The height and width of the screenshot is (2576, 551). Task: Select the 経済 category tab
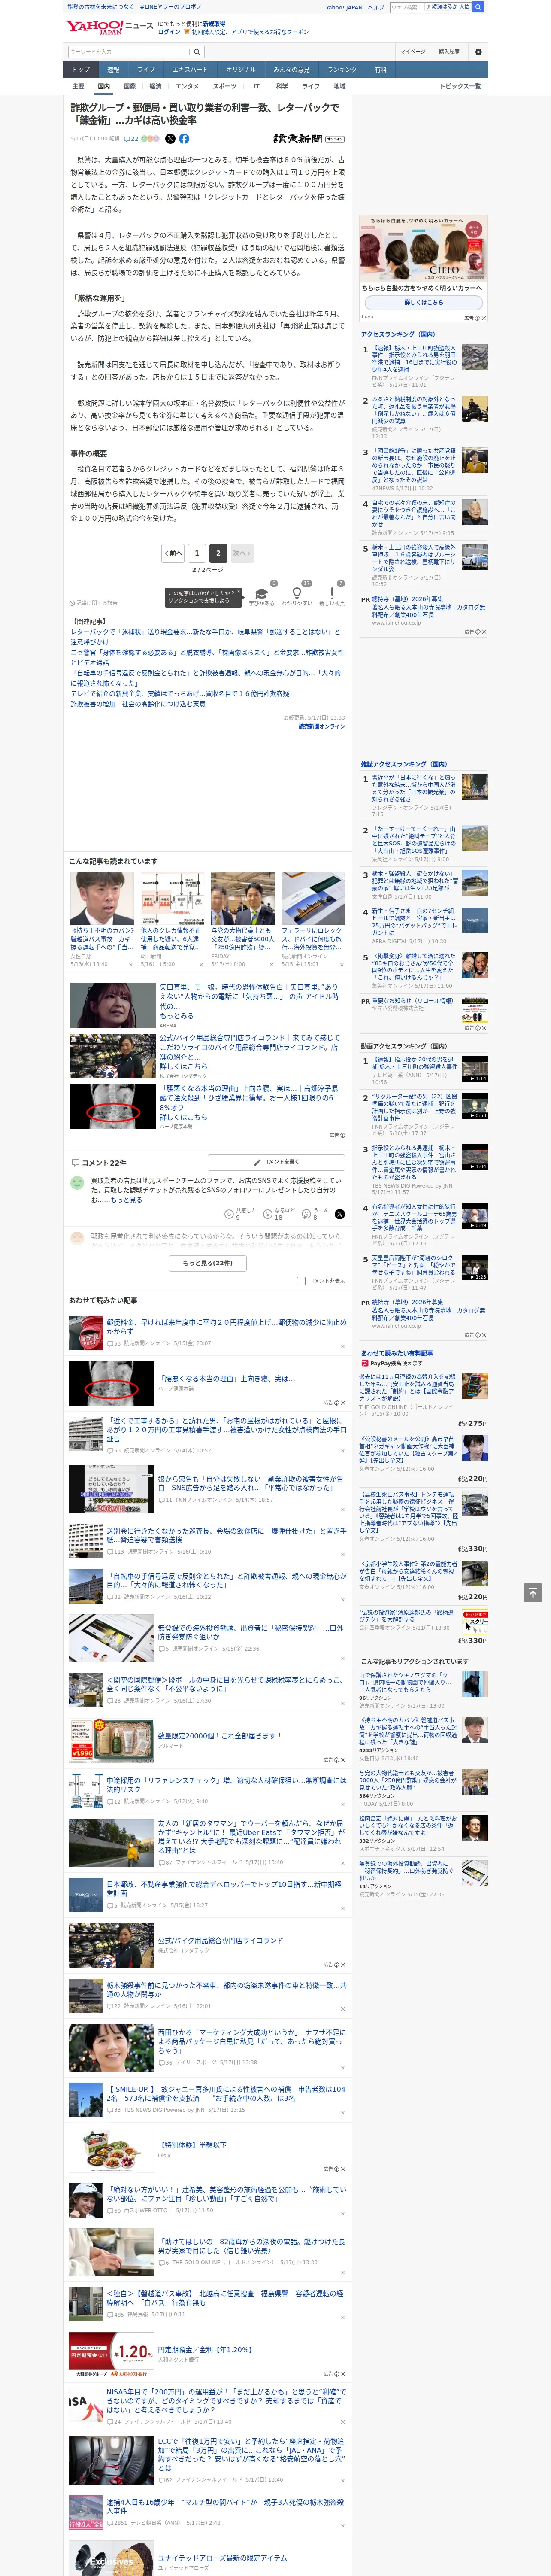[x=155, y=86]
